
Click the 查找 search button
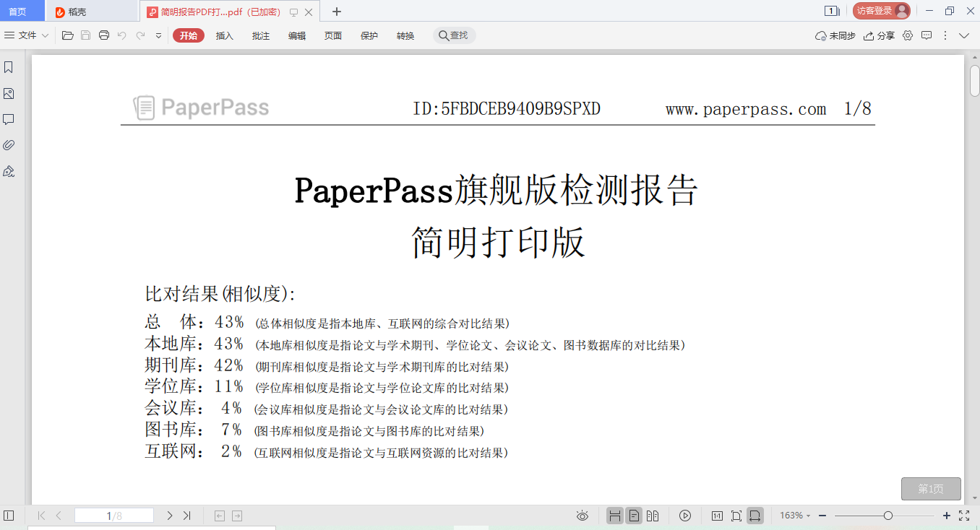coord(454,35)
